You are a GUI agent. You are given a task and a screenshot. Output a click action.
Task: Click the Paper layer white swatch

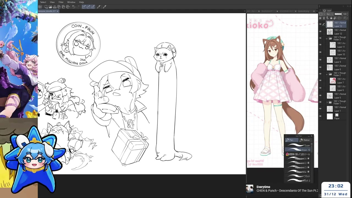click(x=330, y=116)
